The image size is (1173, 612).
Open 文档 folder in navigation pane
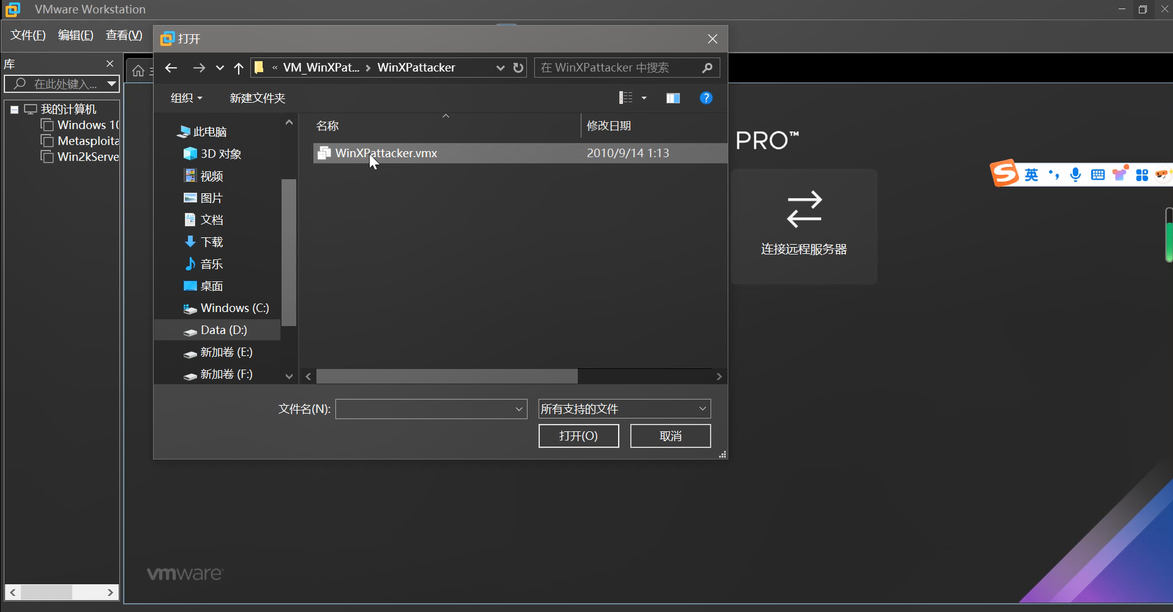pyautogui.click(x=204, y=220)
